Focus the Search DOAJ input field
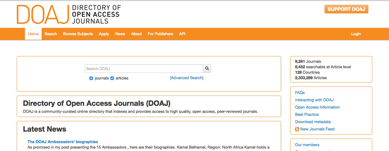The height and width of the screenshot is (151, 389). (144, 68)
